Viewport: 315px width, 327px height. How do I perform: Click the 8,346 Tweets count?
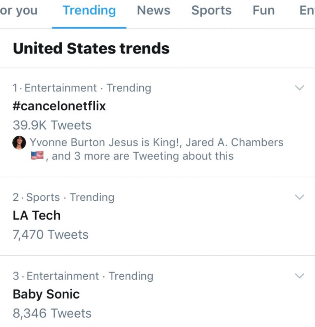[x=52, y=313]
